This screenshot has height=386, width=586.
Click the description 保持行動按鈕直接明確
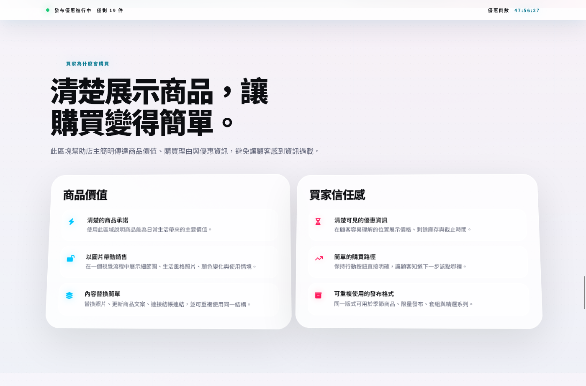400,267
